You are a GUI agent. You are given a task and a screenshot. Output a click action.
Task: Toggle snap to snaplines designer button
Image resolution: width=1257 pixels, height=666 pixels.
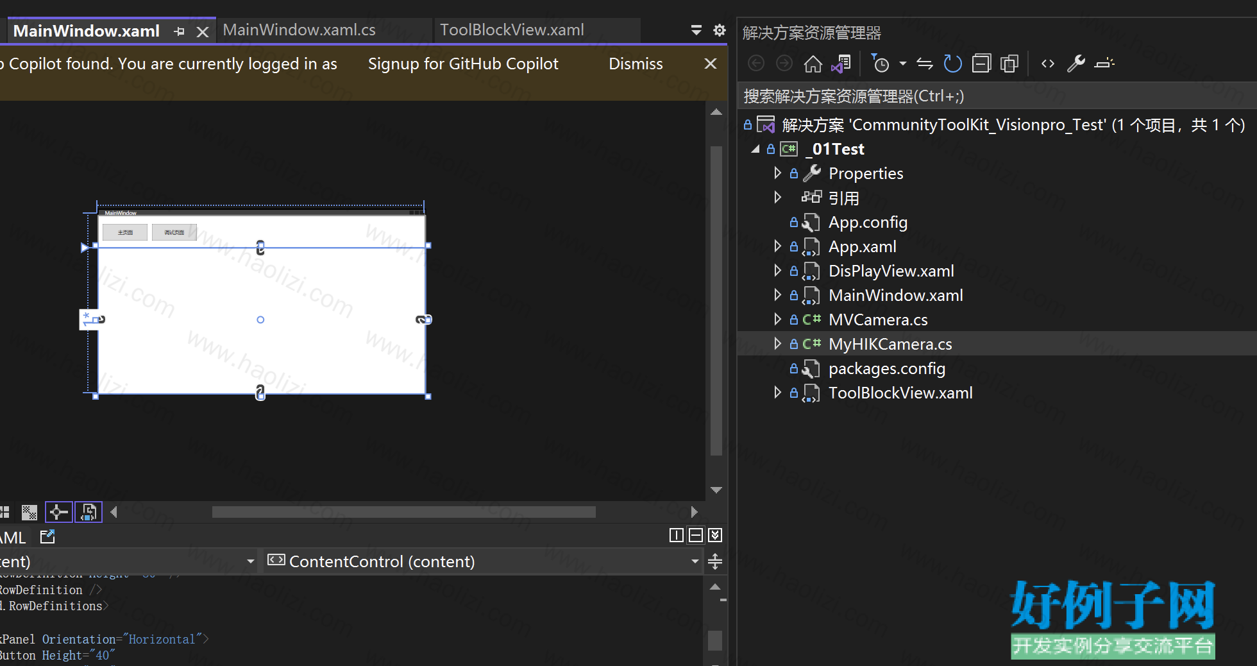(x=59, y=512)
